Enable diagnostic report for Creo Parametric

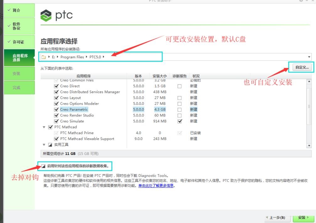179,110
